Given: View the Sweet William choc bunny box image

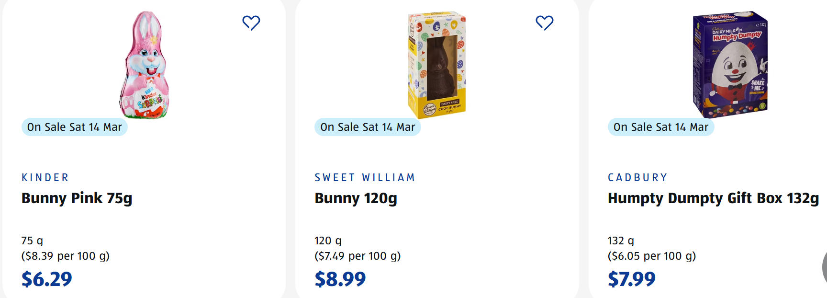Looking at the screenshot, I should pos(436,65).
